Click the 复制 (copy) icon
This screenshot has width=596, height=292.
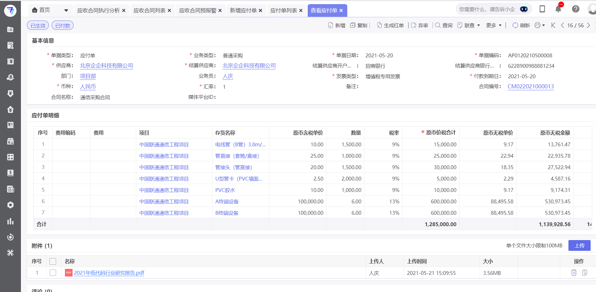coord(352,25)
